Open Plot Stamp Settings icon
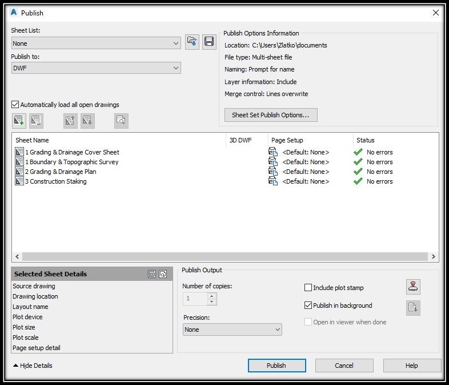 [413, 287]
